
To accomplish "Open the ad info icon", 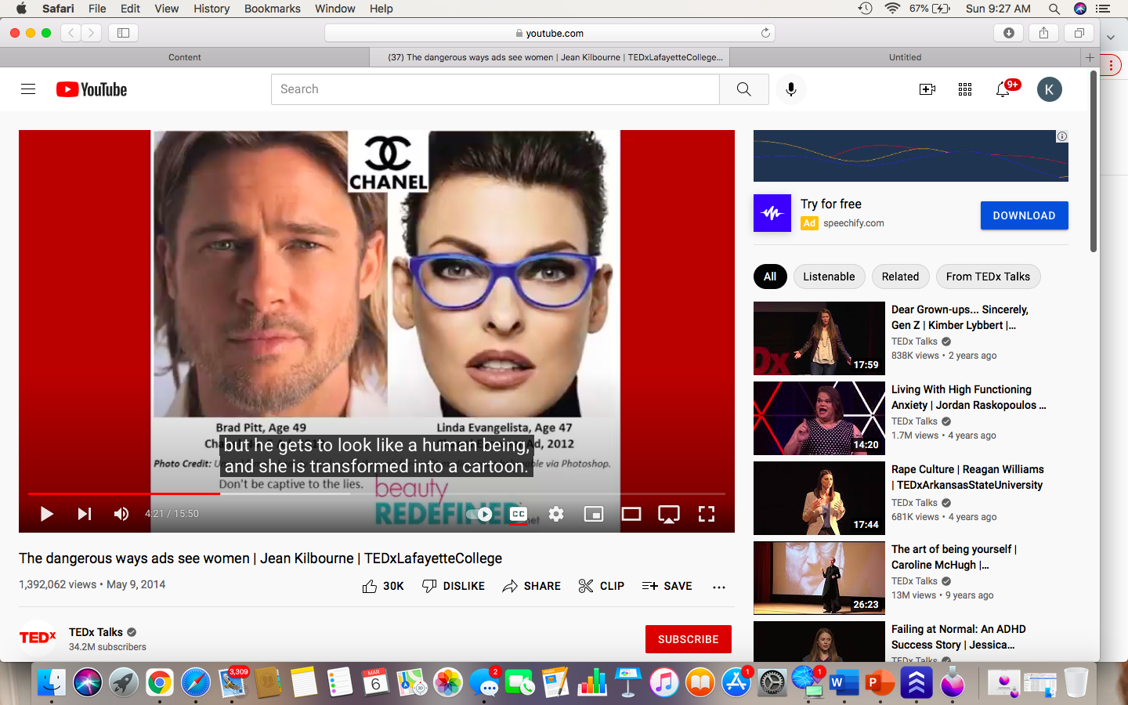I will 1062,136.
